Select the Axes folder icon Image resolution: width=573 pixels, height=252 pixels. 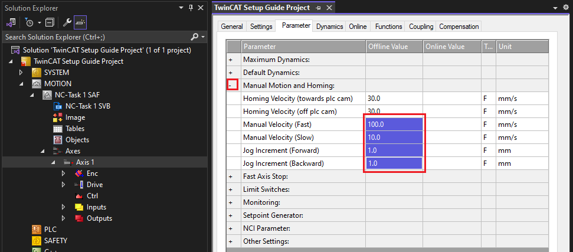57,151
